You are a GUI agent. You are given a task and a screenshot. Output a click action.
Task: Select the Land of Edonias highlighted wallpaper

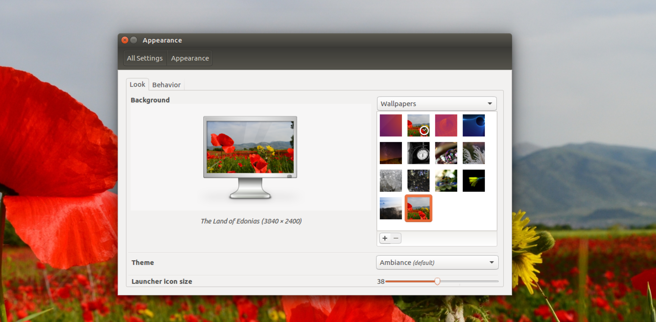click(x=418, y=208)
